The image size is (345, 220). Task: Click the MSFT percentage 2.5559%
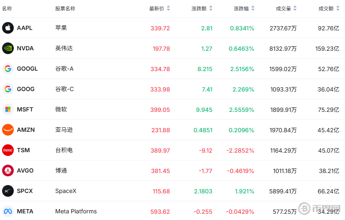[x=242, y=110]
